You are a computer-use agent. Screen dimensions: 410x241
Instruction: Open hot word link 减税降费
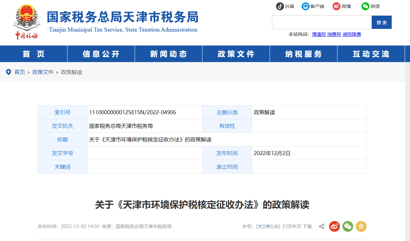pyautogui.click(x=352, y=34)
